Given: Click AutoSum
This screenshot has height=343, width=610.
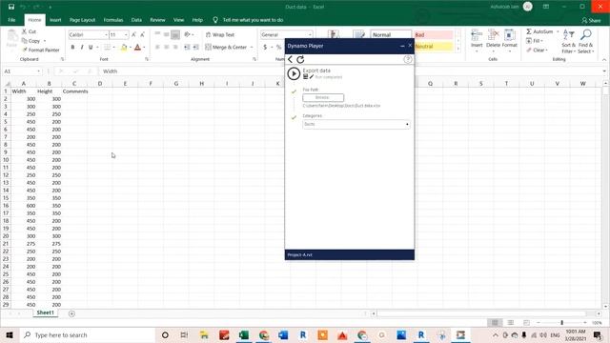Looking at the screenshot, I should click(x=539, y=31).
